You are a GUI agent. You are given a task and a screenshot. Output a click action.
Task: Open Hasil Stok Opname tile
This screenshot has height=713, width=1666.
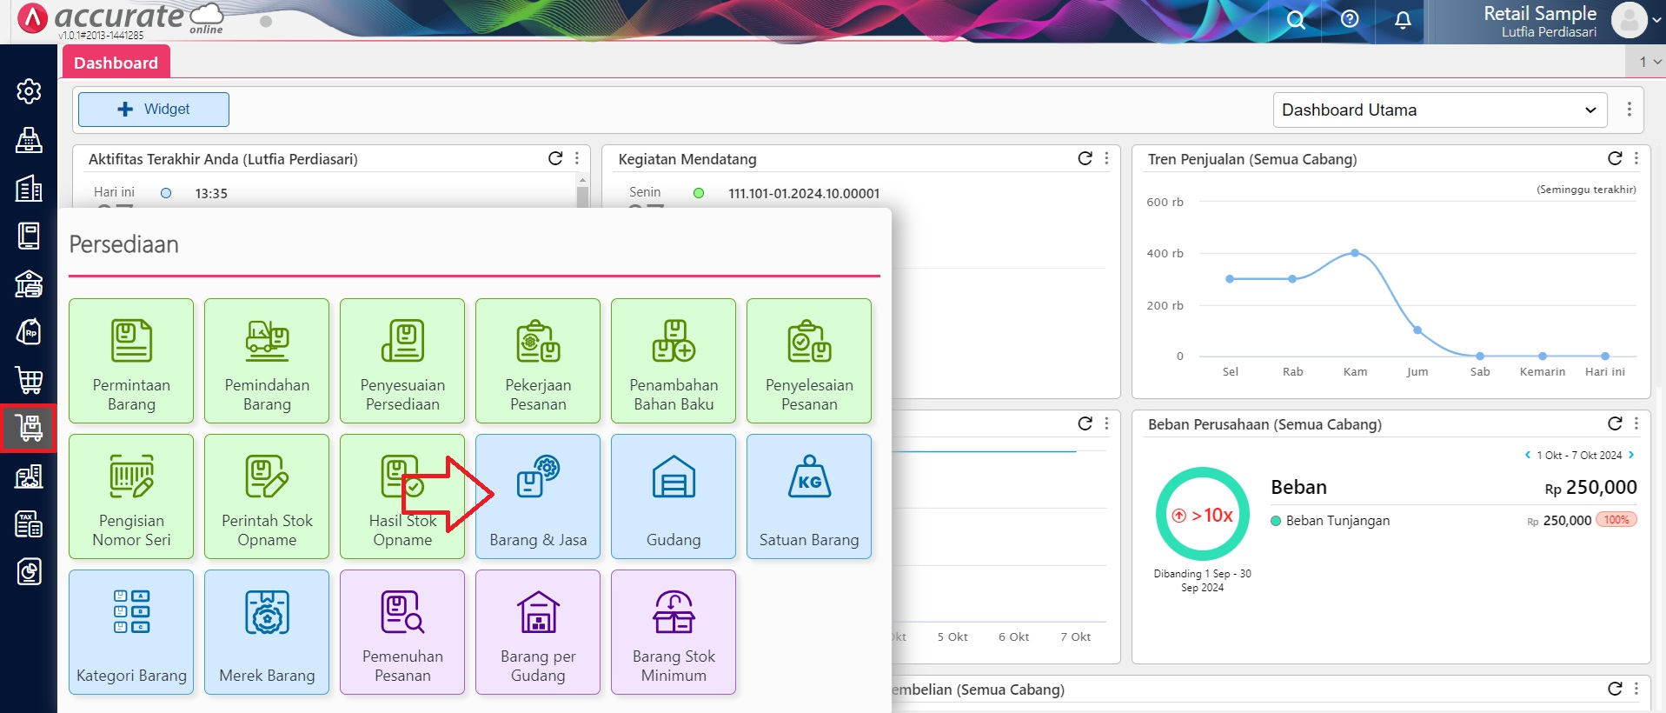click(x=402, y=496)
